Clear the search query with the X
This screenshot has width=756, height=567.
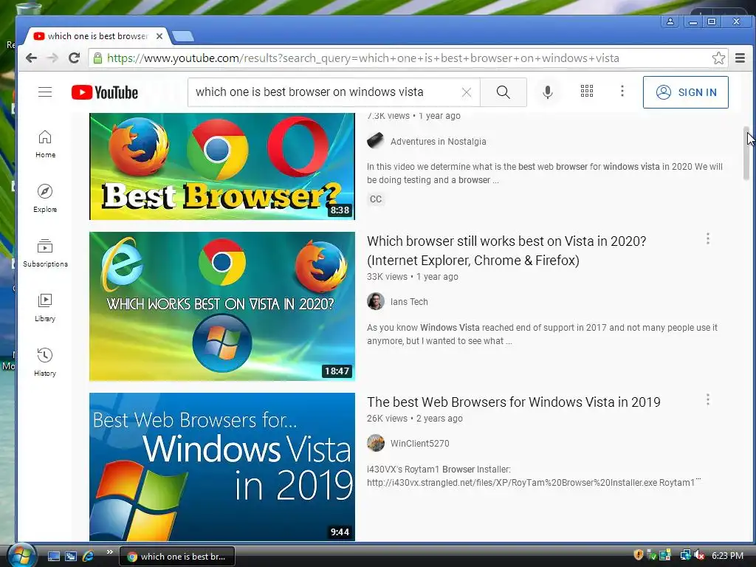point(467,92)
